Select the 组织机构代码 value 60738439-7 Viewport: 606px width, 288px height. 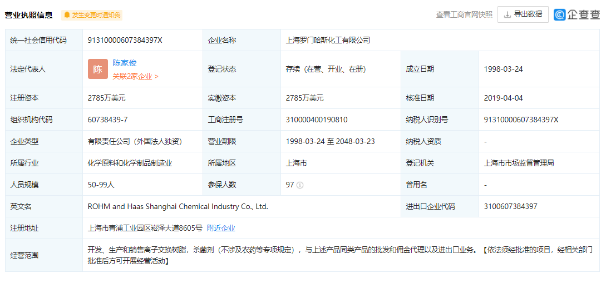point(108,120)
